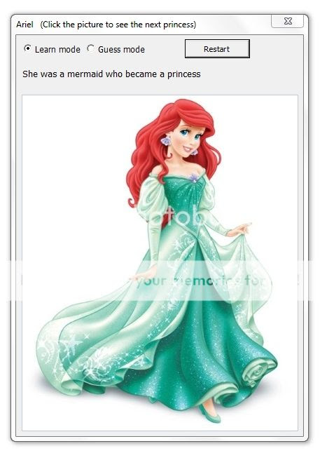Click Ariel's face in the picture
This screenshot has width=320, height=453.
[188, 139]
